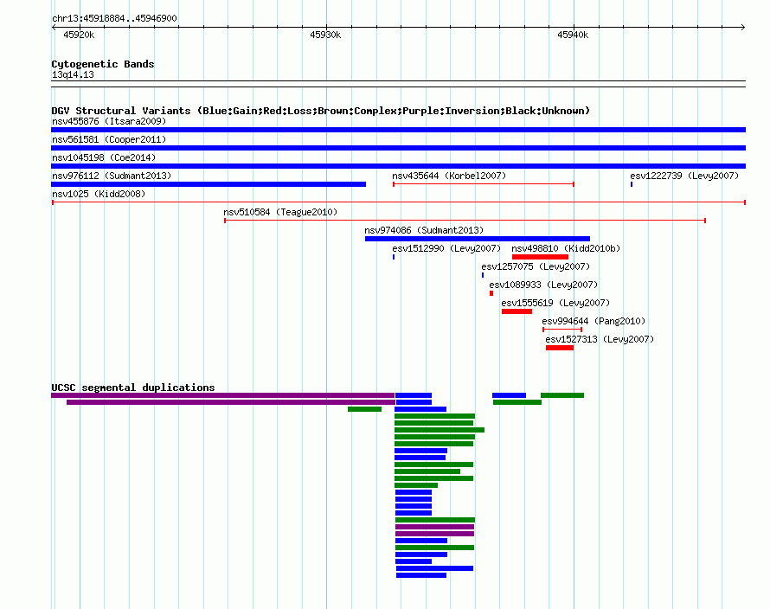Screen dimensions: 770x609
Task: Click the nsv435644 (Korbel2007) label
Action: coord(449,176)
